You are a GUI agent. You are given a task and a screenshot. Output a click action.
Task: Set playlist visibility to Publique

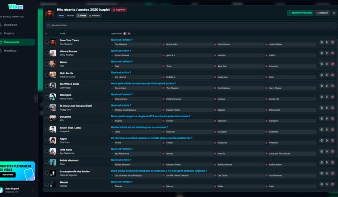94,15
